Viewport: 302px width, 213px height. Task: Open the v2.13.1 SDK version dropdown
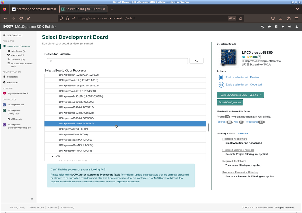click(x=256, y=95)
